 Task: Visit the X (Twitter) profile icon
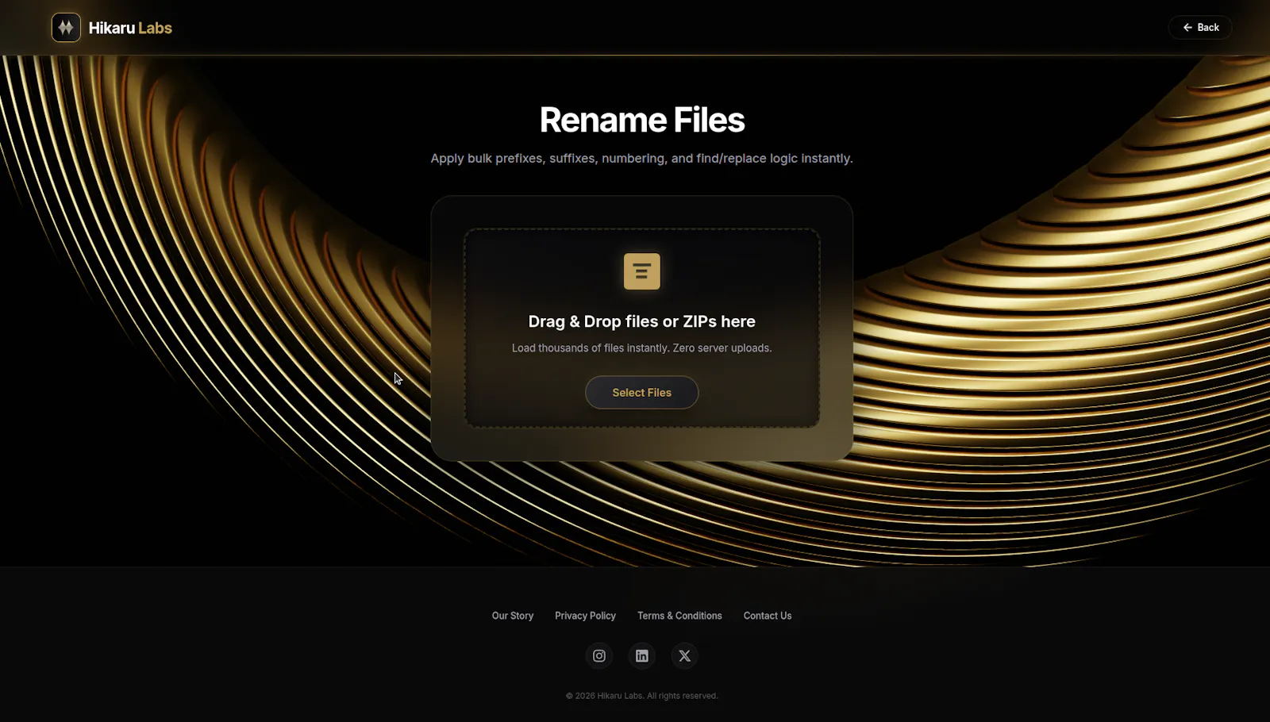point(685,656)
